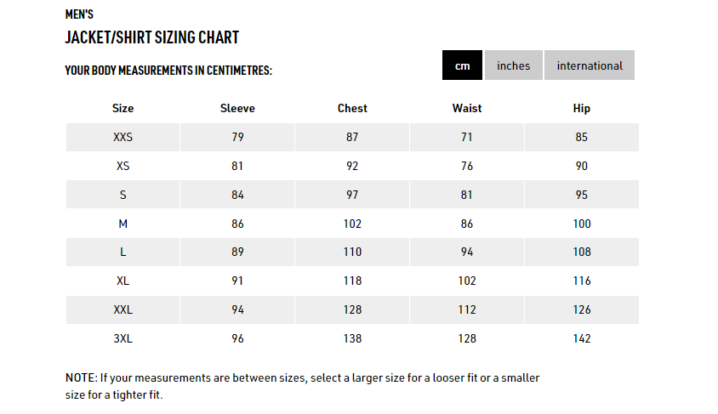The image size is (718, 414).
Task: Select the XS size row label
Action: tap(123, 166)
